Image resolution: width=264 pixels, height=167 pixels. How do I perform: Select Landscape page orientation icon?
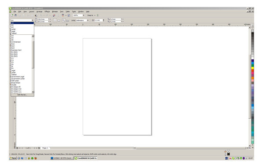click(x=59, y=21)
